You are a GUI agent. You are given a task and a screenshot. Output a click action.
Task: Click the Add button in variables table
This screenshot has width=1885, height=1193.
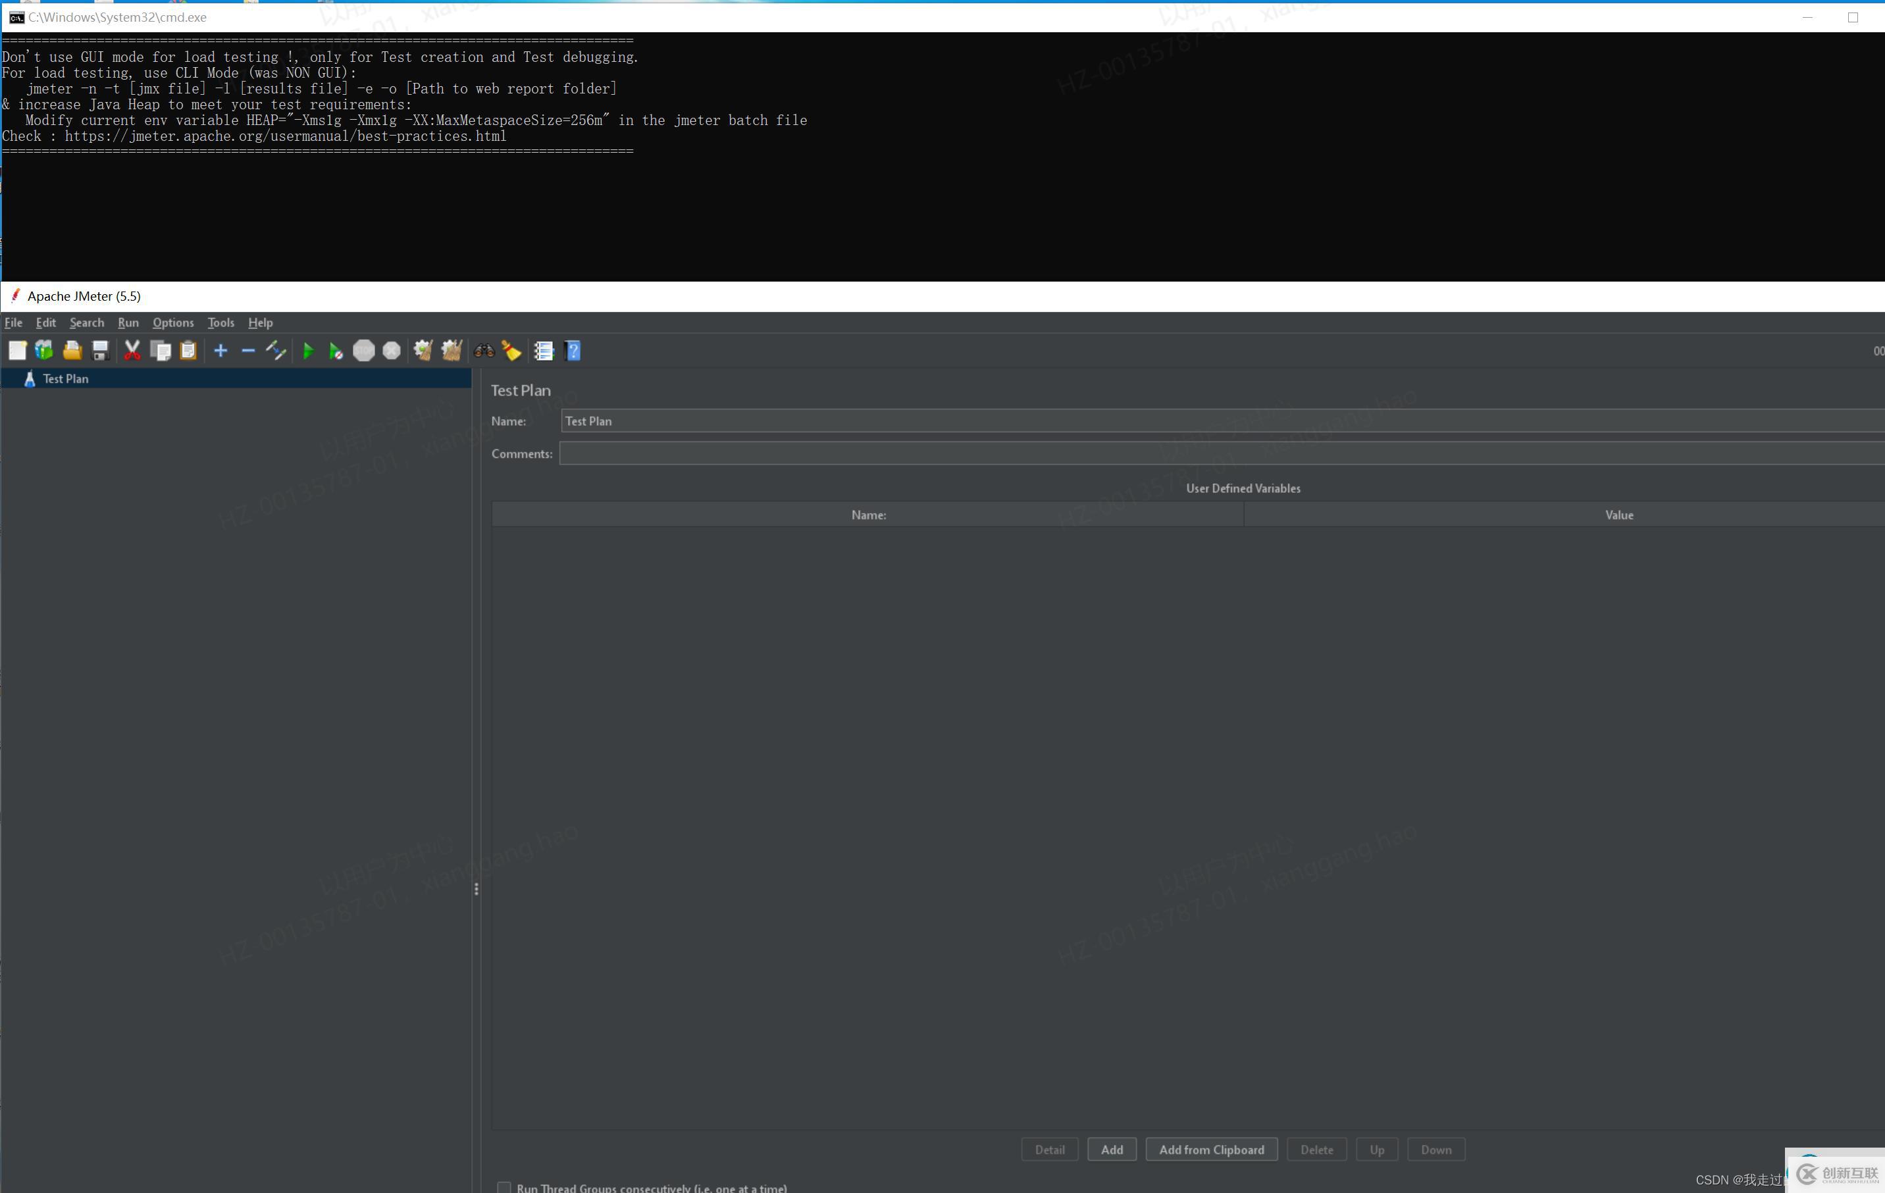tap(1112, 1148)
